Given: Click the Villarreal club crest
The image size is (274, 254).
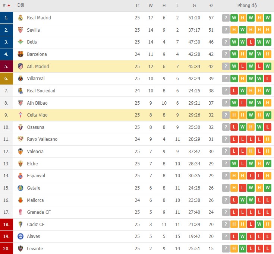Looking at the screenshot, I should (21, 79).
